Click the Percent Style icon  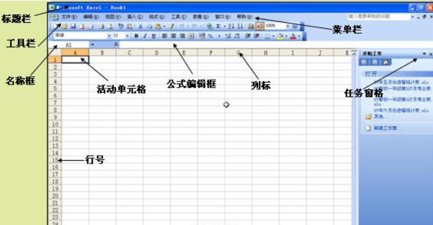(211, 36)
